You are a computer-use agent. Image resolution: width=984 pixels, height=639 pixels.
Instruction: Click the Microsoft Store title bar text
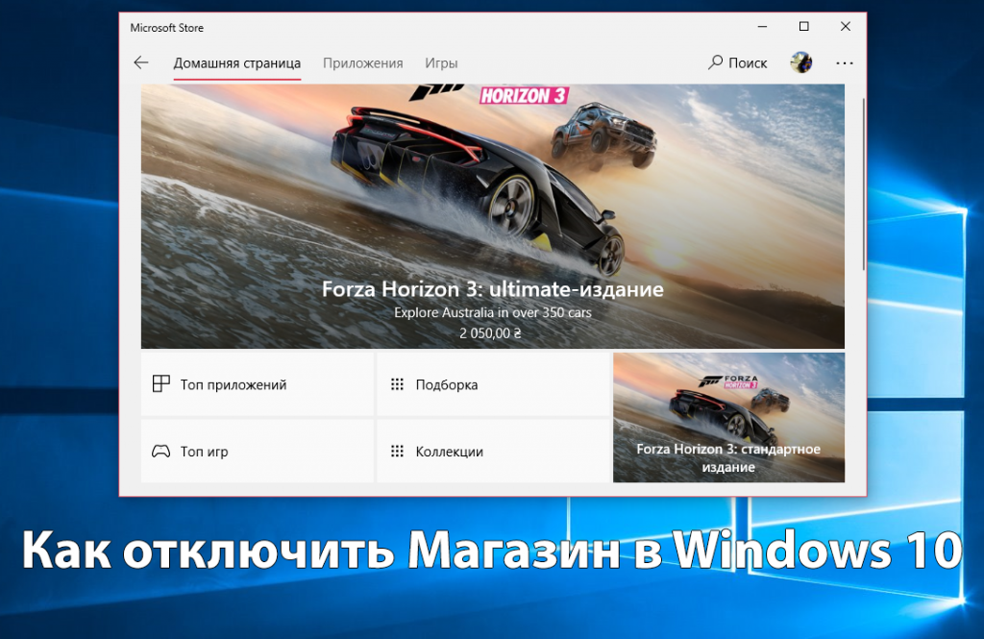[166, 28]
